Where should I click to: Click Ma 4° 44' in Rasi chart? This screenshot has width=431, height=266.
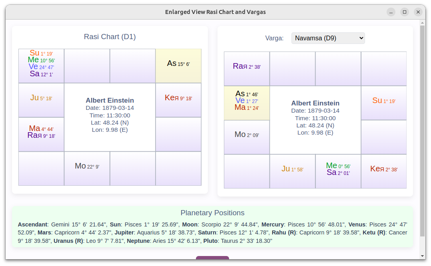(x=41, y=129)
